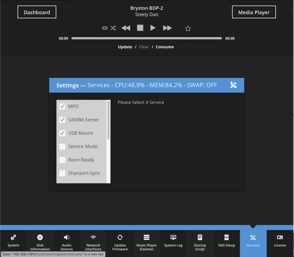Skip to the next track
Screen dimensions: 294x257
point(168,28)
